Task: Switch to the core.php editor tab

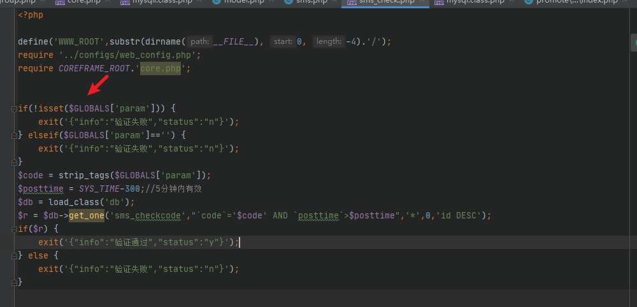Action: 77,2
